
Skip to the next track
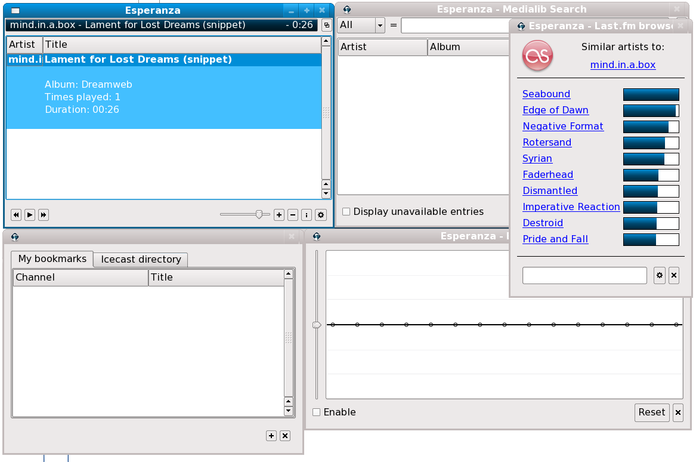44,215
